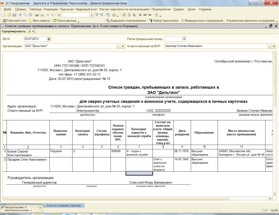This screenshot has height=215, width=279.
Task: Open Расчет зарплаты по организациям menu
Action: pyautogui.click(x=125, y=9)
